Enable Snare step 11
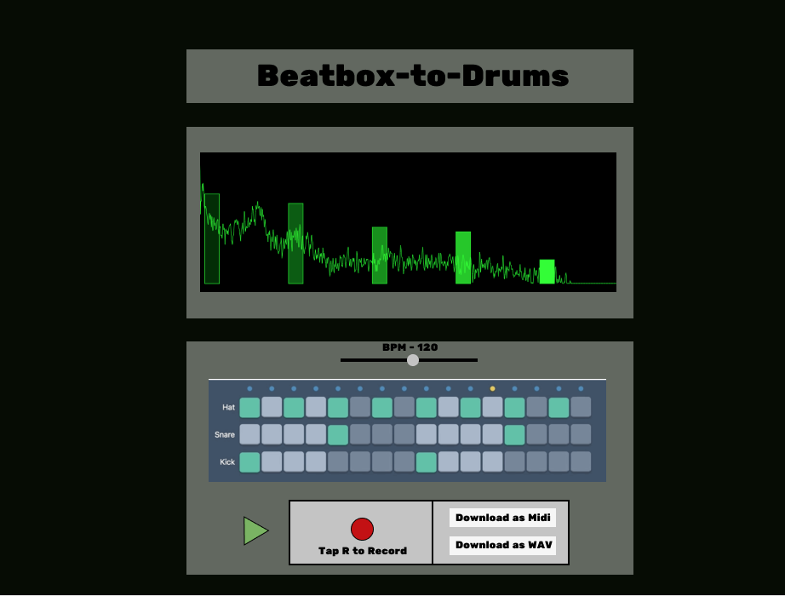Image resolution: width=785 pixels, height=596 pixels. tap(470, 434)
